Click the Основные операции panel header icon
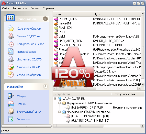Viewport: 146px width, 134px height. click(x=10, y=17)
